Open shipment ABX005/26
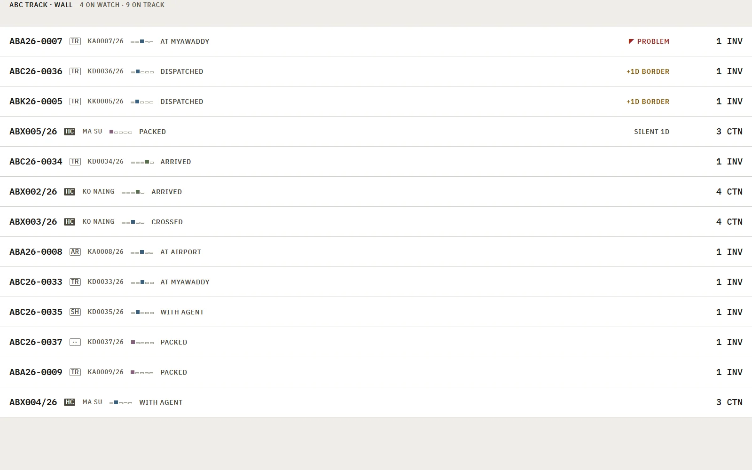The width and height of the screenshot is (752, 470). [376, 132]
